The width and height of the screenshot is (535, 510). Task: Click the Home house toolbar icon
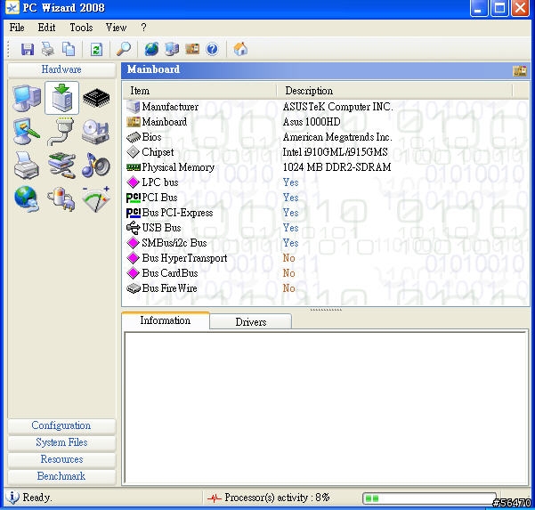coord(240,49)
